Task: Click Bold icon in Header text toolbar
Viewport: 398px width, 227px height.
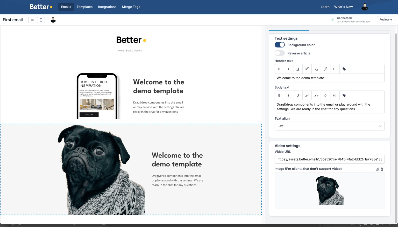Action: pos(279,69)
